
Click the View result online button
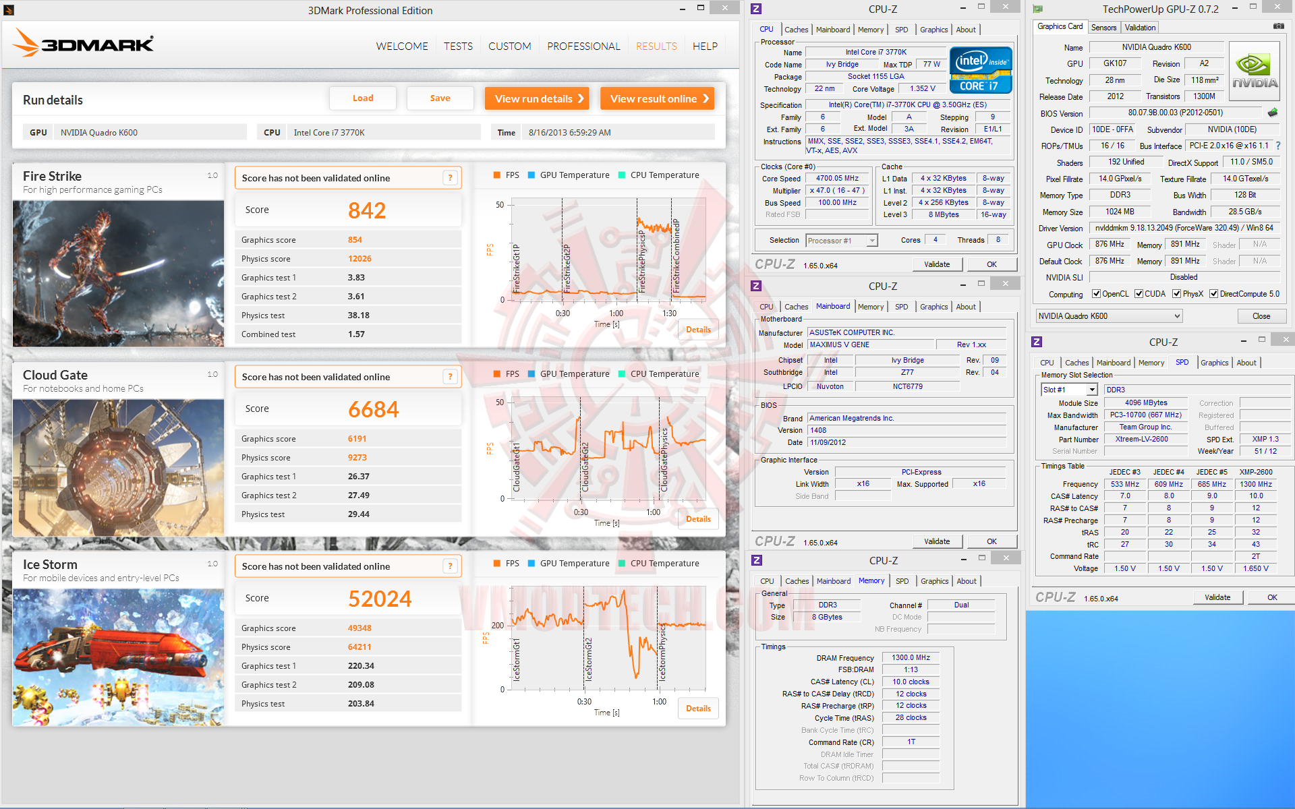click(657, 98)
